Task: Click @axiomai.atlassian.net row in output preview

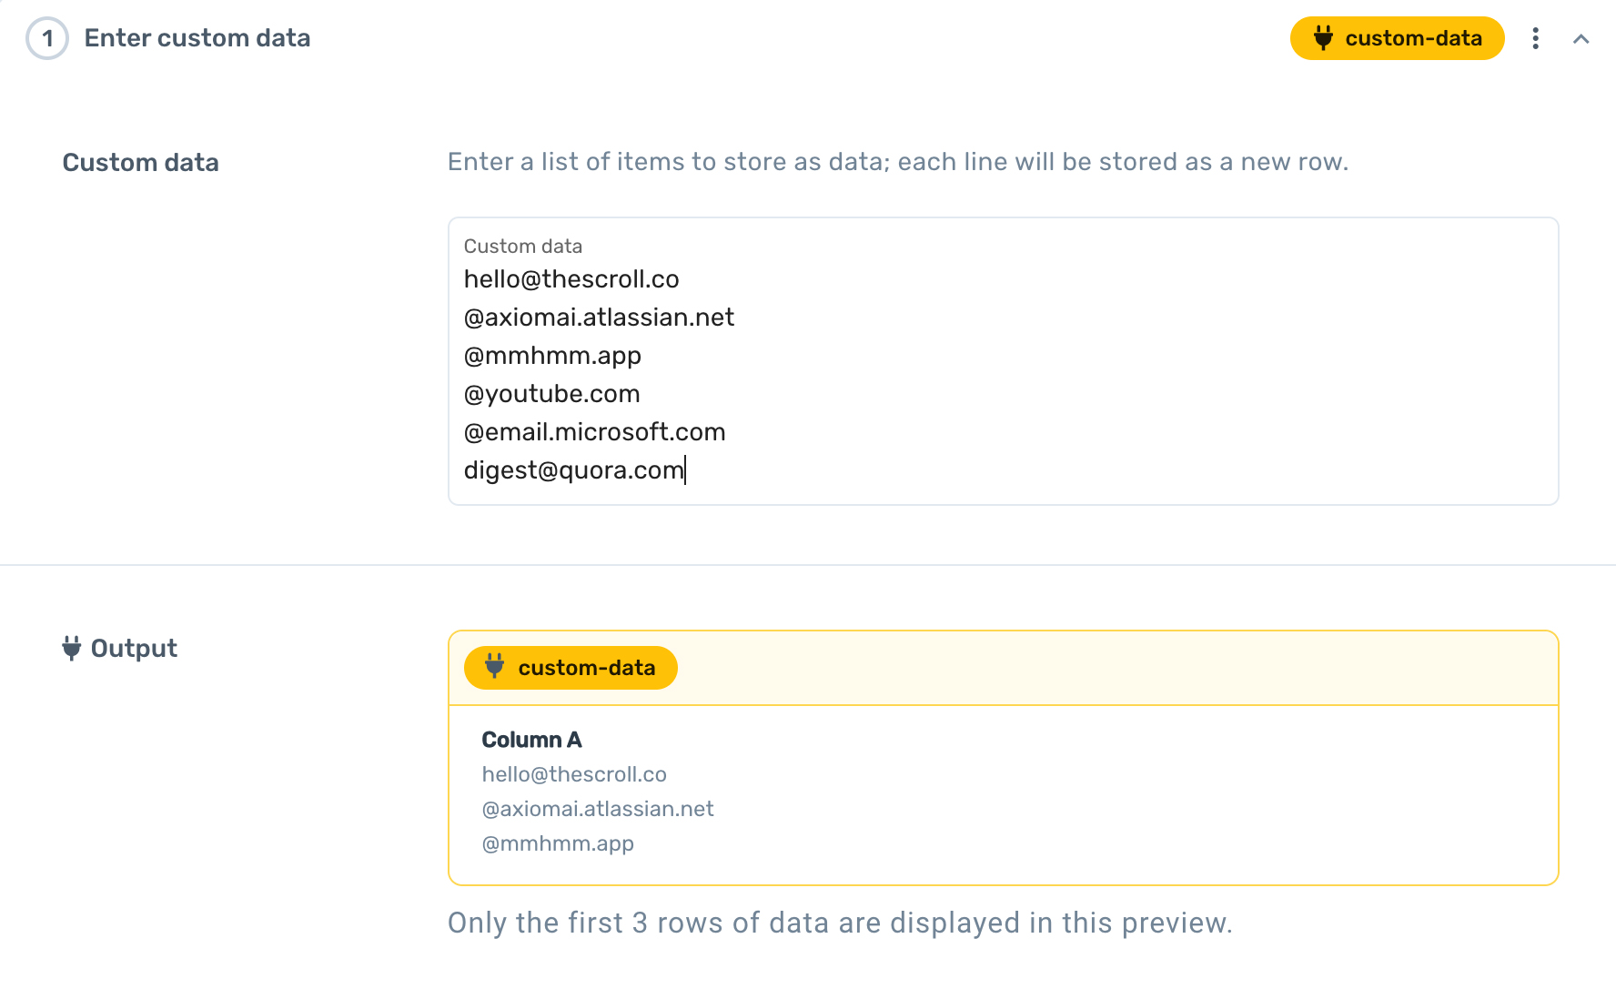Action: 598,809
